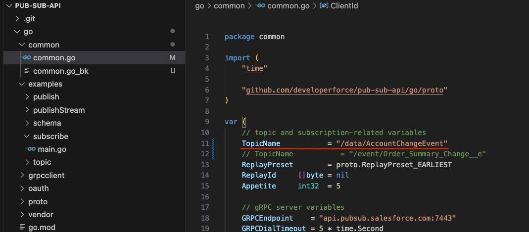Click the modified dot on the go folder

click(x=173, y=31)
